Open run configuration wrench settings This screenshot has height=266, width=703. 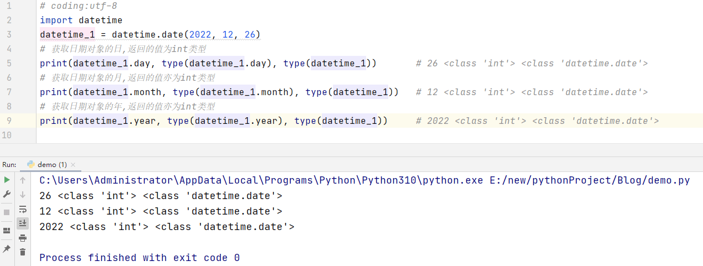pyautogui.click(x=7, y=194)
